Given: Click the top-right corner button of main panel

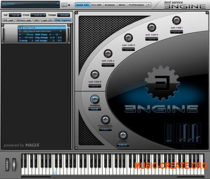Looking at the screenshot, I should 207,13.
